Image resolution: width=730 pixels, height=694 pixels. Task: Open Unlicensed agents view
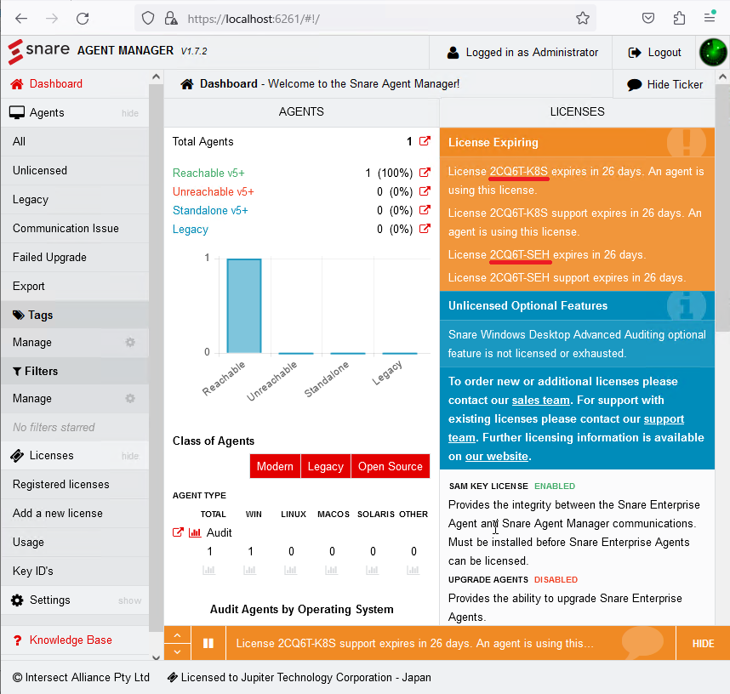75,170
